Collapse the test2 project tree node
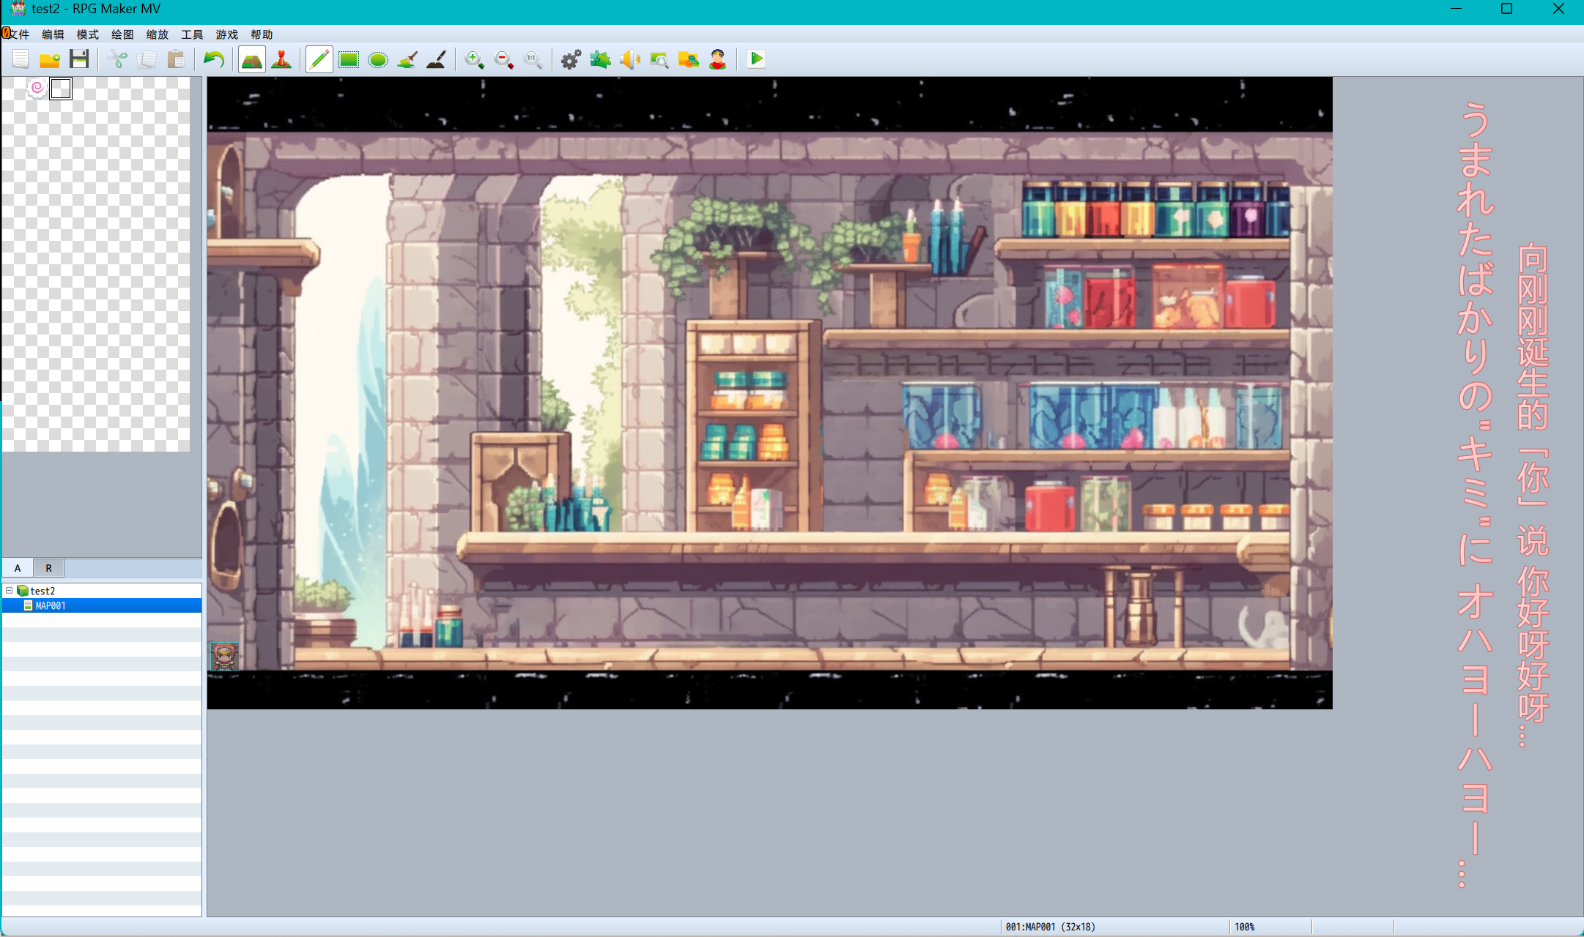This screenshot has height=937, width=1584. [x=9, y=590]
